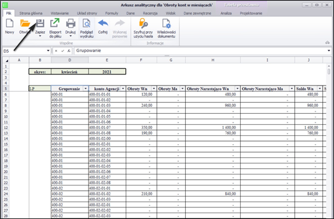Open the Grupowanie column filter dropdown
The height and width of the screenshot is (219, 334).
[86, 88]
